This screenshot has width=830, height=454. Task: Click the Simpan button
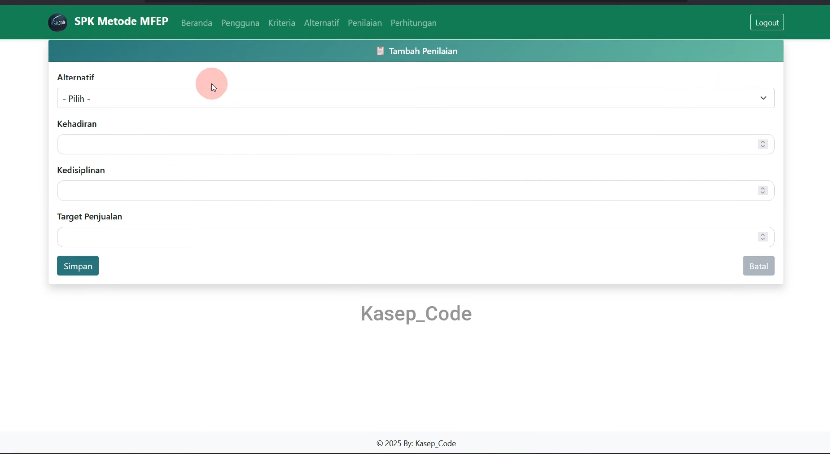tap(78, 266)
